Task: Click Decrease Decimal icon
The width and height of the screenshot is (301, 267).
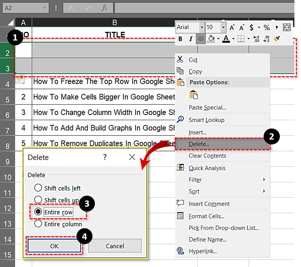Action: [266, 39]
